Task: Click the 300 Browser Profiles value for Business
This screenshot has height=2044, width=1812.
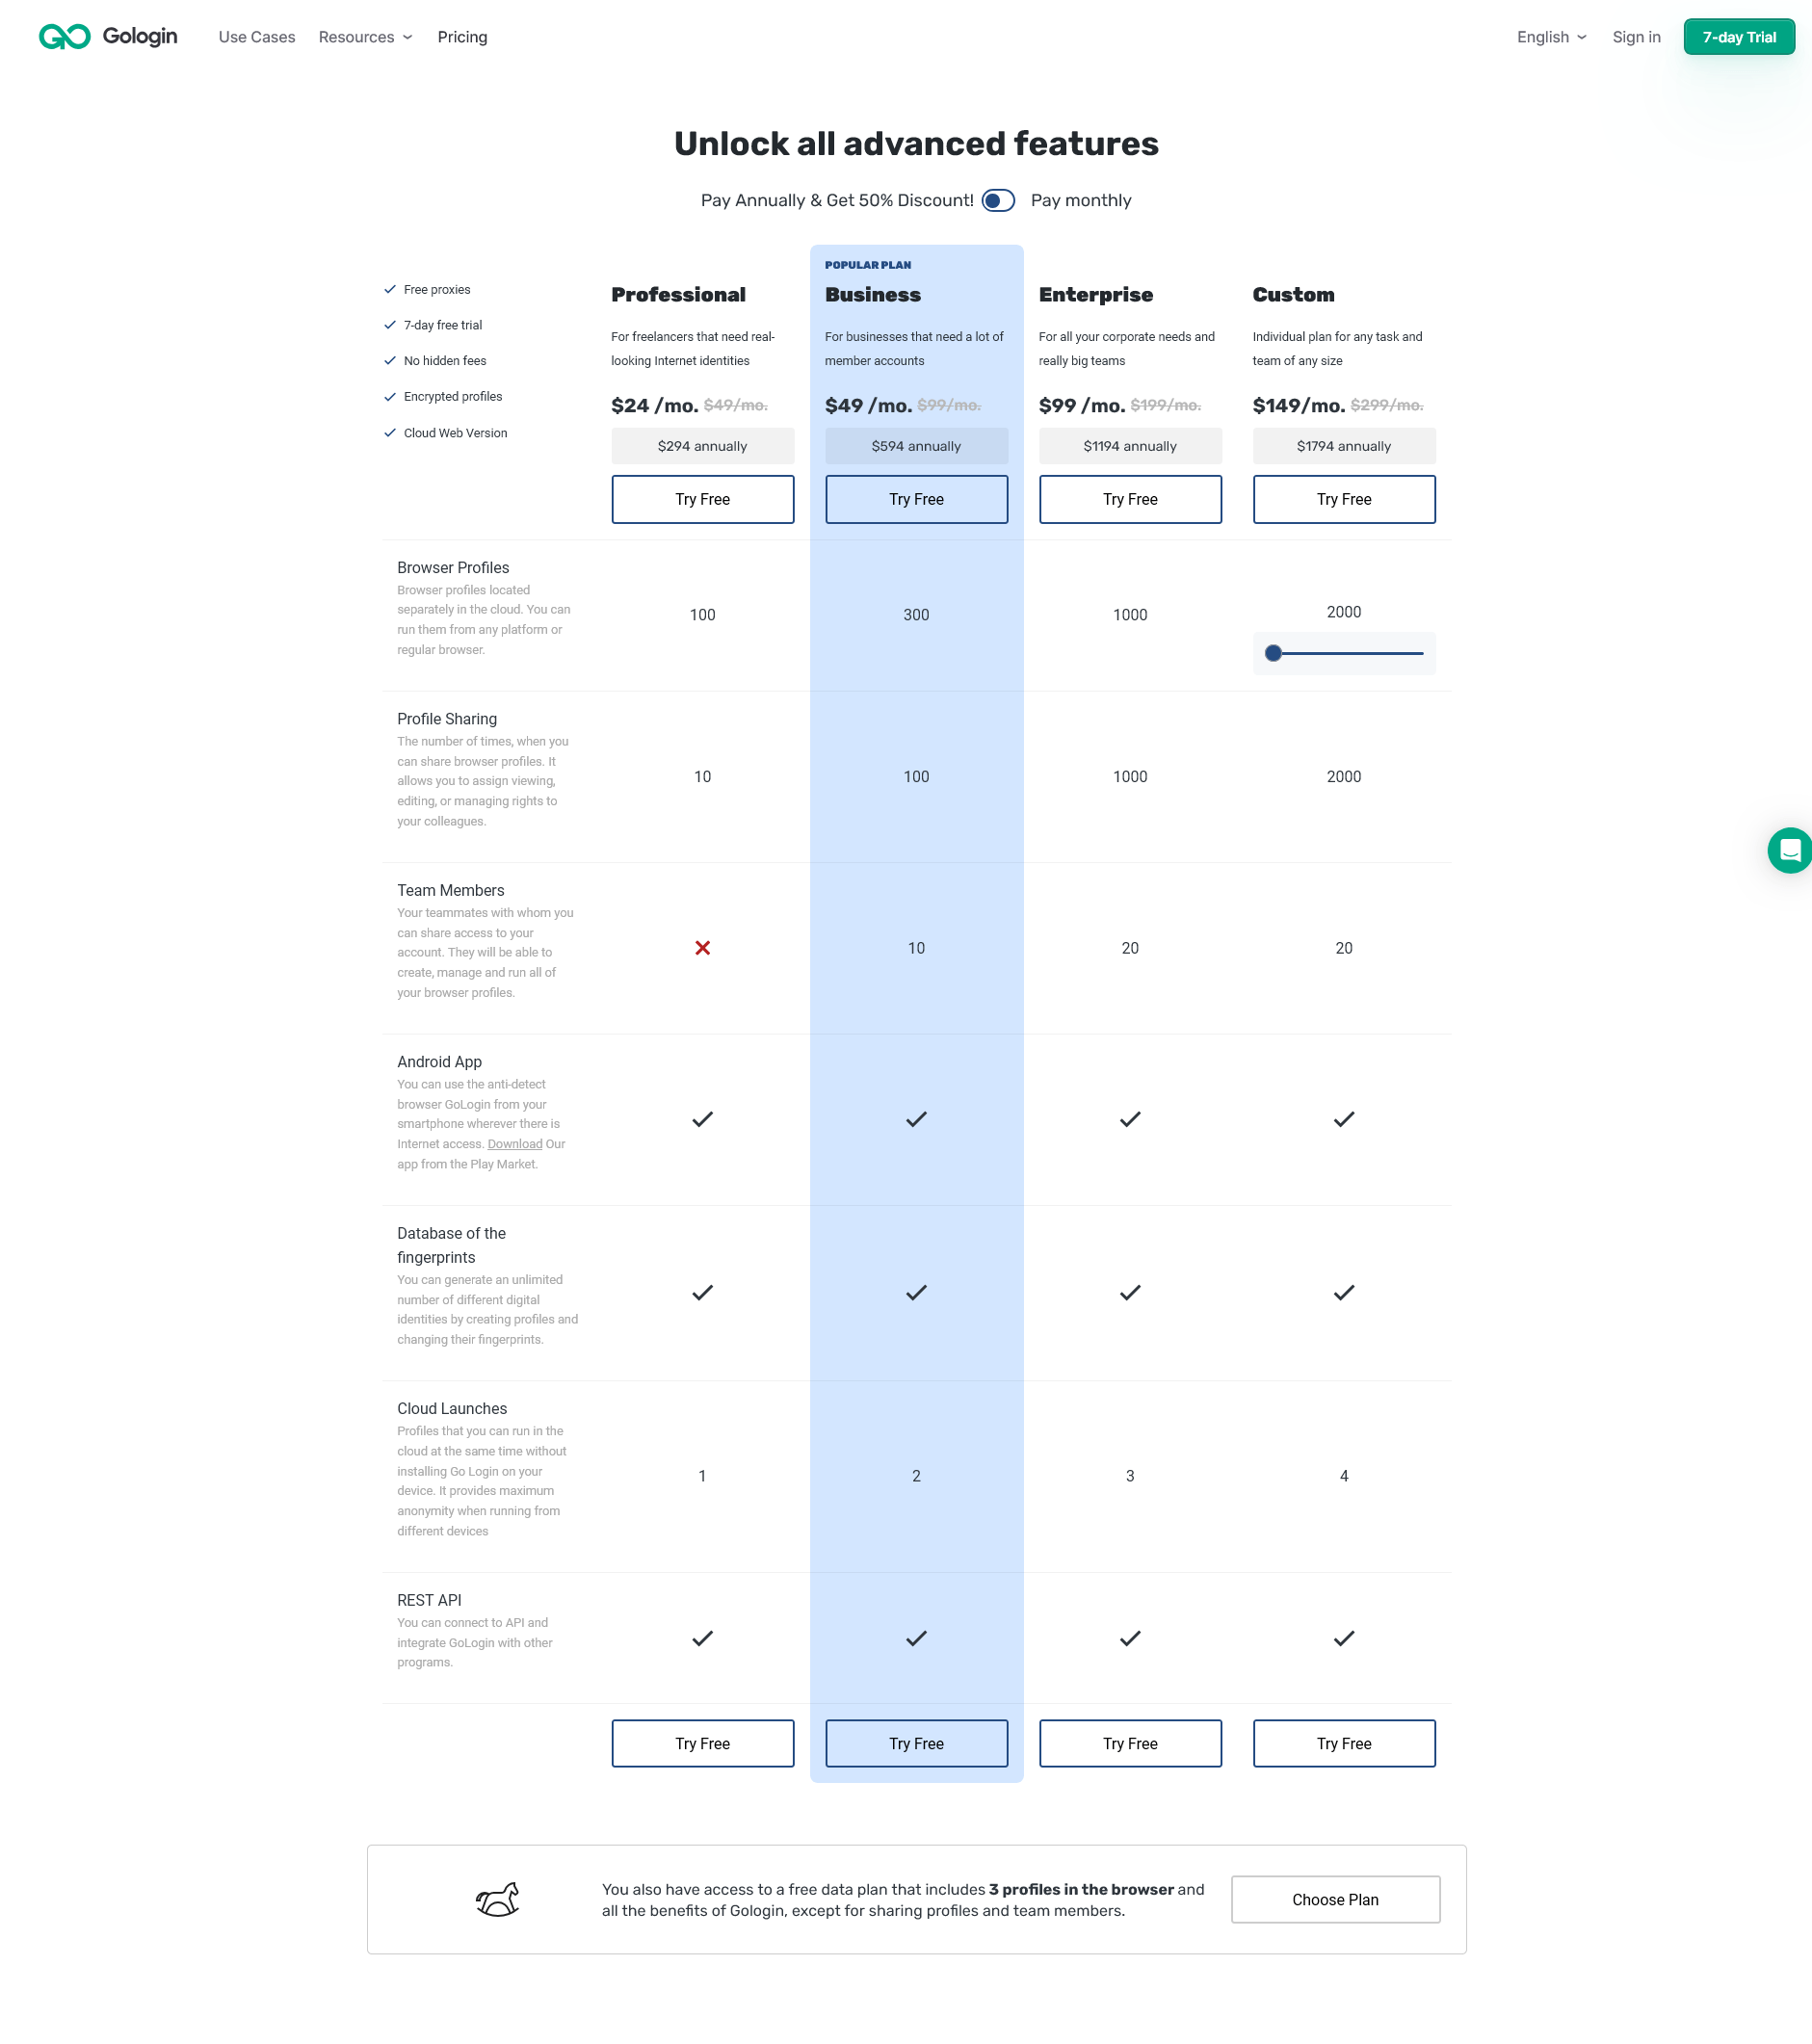Action: 916,615
